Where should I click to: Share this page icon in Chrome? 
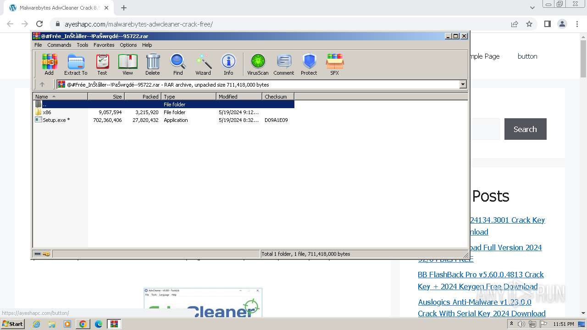pos(515,24)
